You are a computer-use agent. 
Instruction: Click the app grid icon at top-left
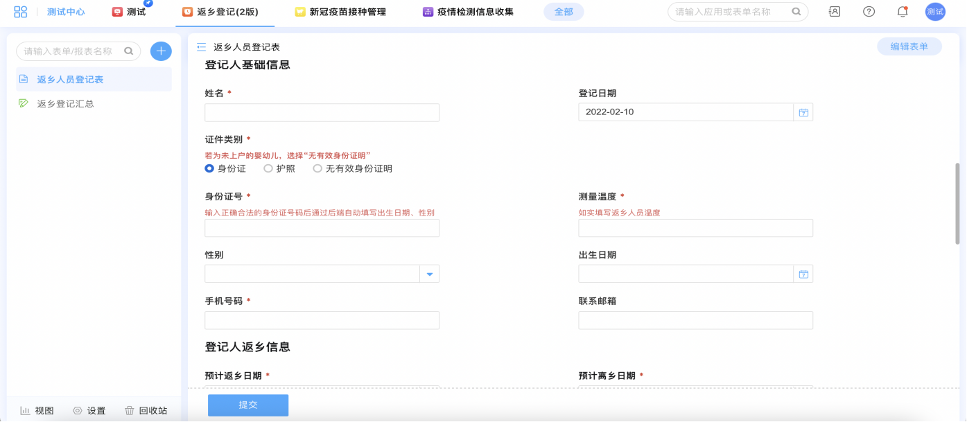pos(21,12)
